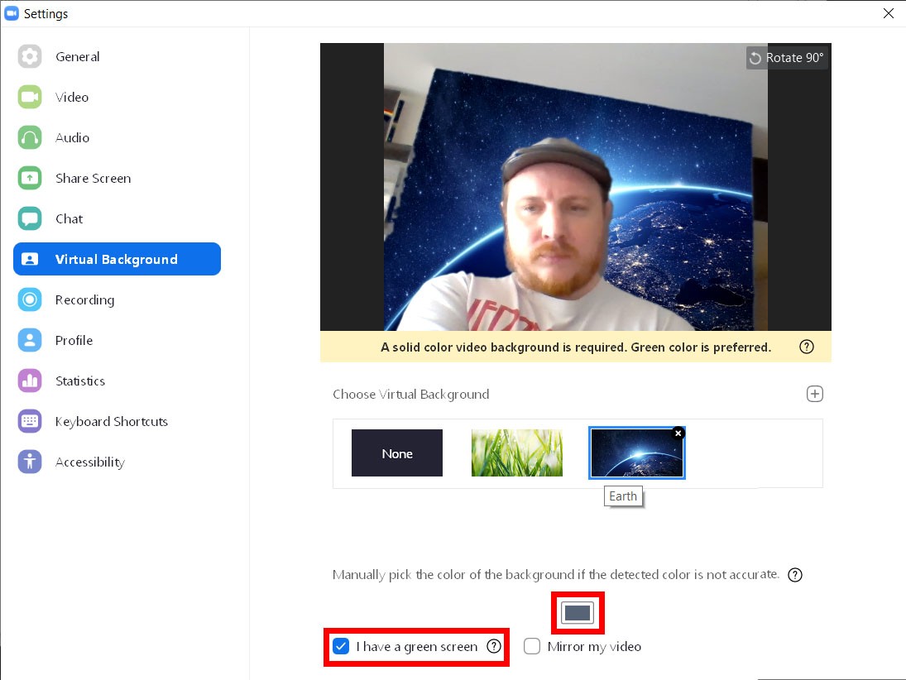Screen dimensions: 906x680
Task: Remove the Earth background using its X
Action: [678, 433]
